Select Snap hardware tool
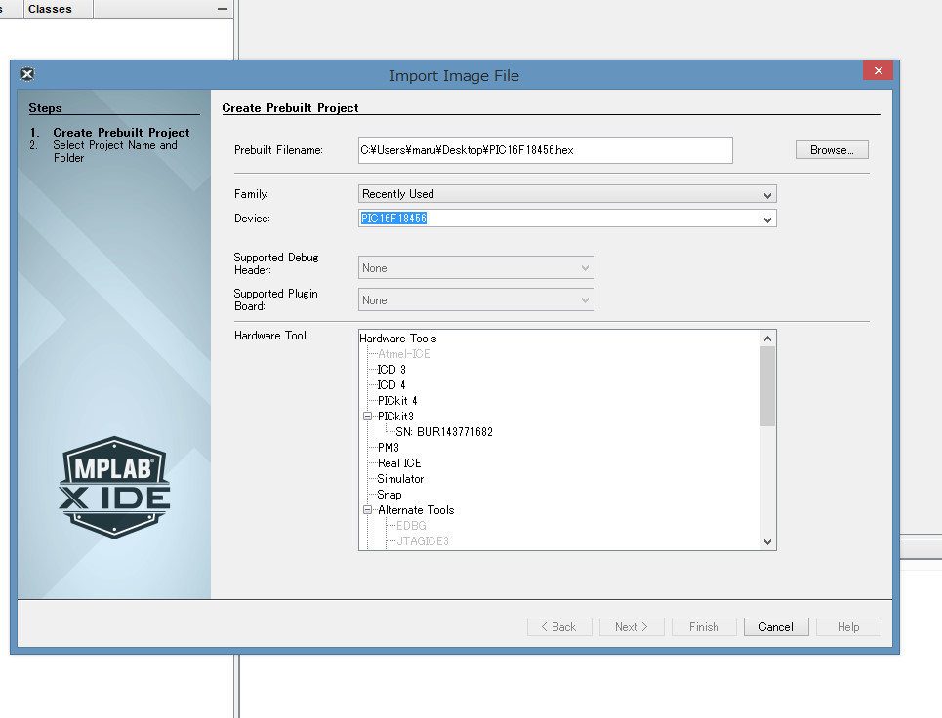 [389, 494]
